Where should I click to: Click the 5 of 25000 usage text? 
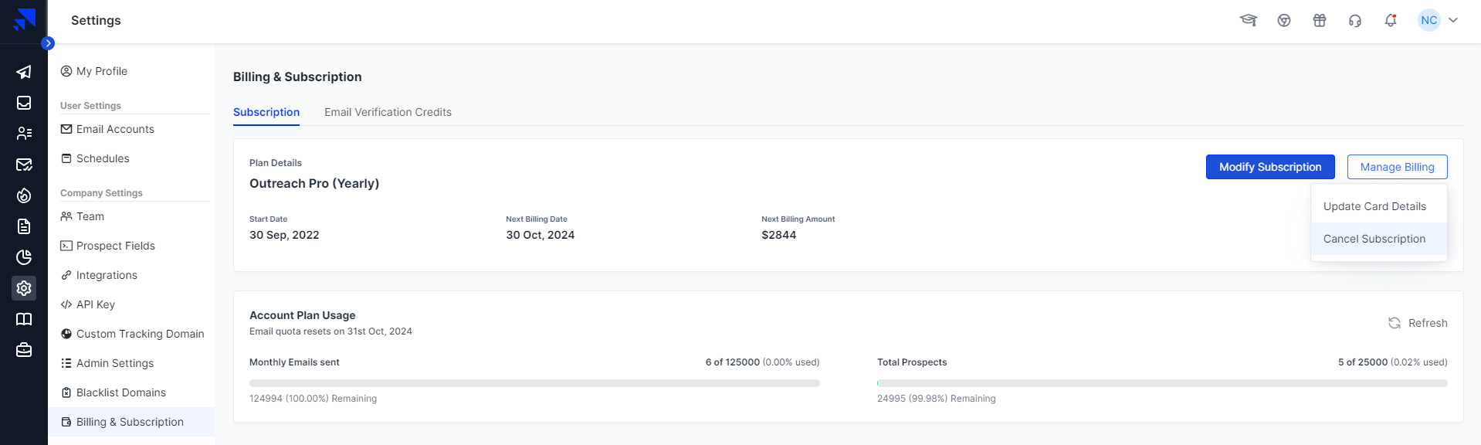coord(1393,362)
